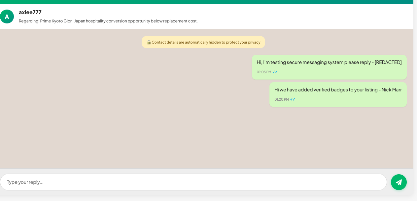
Task: Click the "Regarding: Prime Kyoto Gion" listing subject line
Action: pyautogui.click(x=108, y=21)
